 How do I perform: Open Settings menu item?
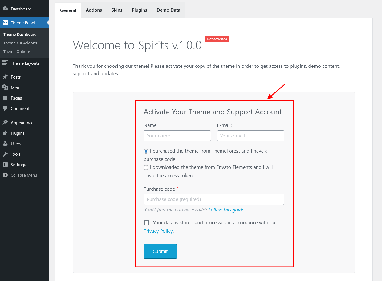tap(24, 165)
